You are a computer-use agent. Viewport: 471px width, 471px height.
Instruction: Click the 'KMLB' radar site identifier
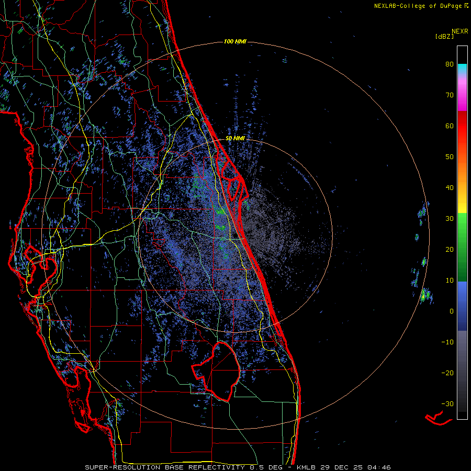tap(306, 467)
